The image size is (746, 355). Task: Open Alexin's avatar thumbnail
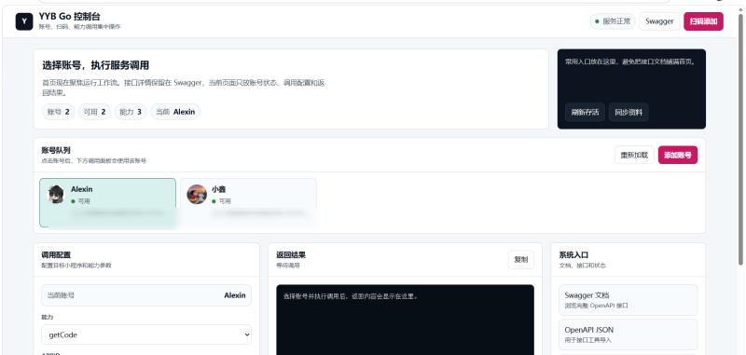tap(56, 195)
